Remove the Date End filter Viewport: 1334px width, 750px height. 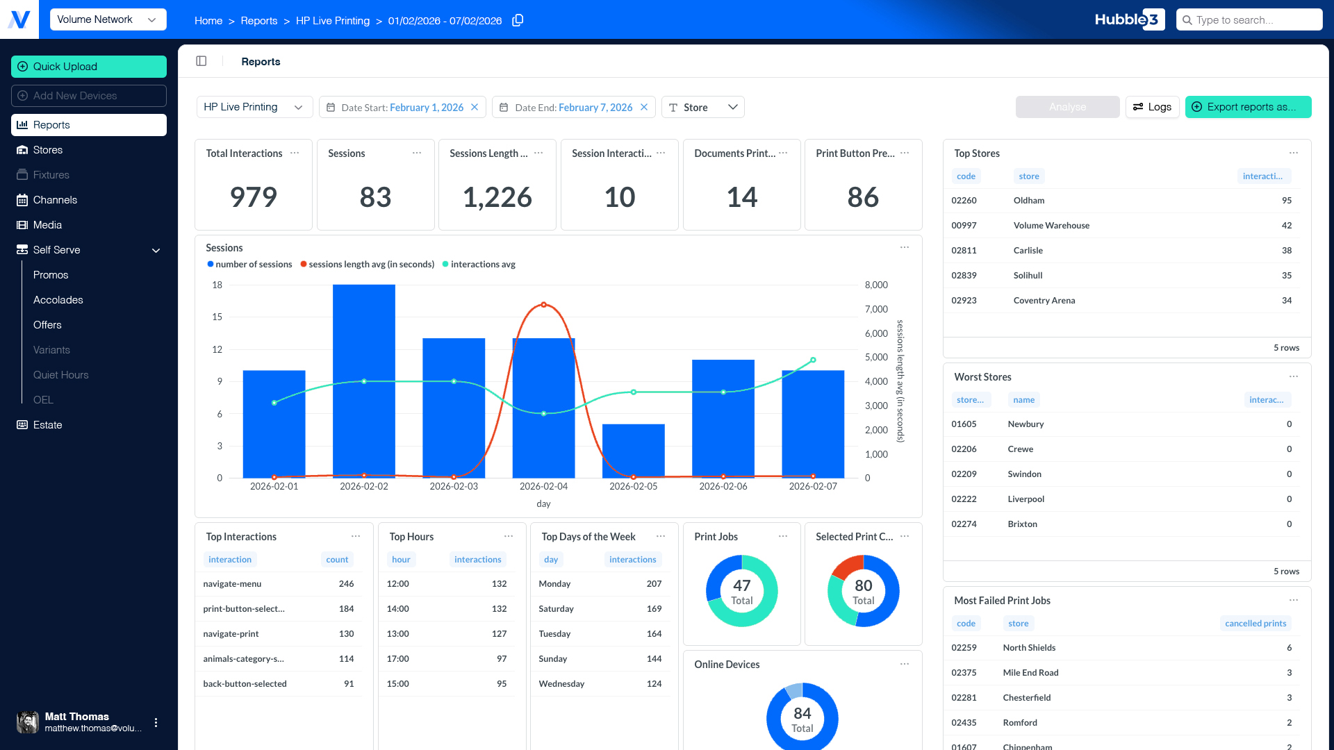coord(644,107)
